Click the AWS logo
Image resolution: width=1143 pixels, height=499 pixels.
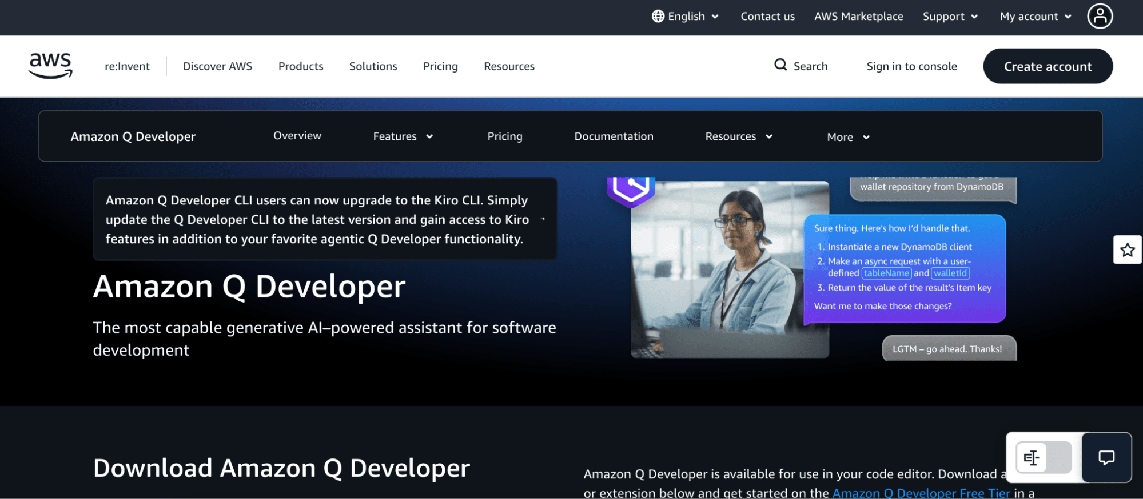pyautogui.click(x=50, y=66)
